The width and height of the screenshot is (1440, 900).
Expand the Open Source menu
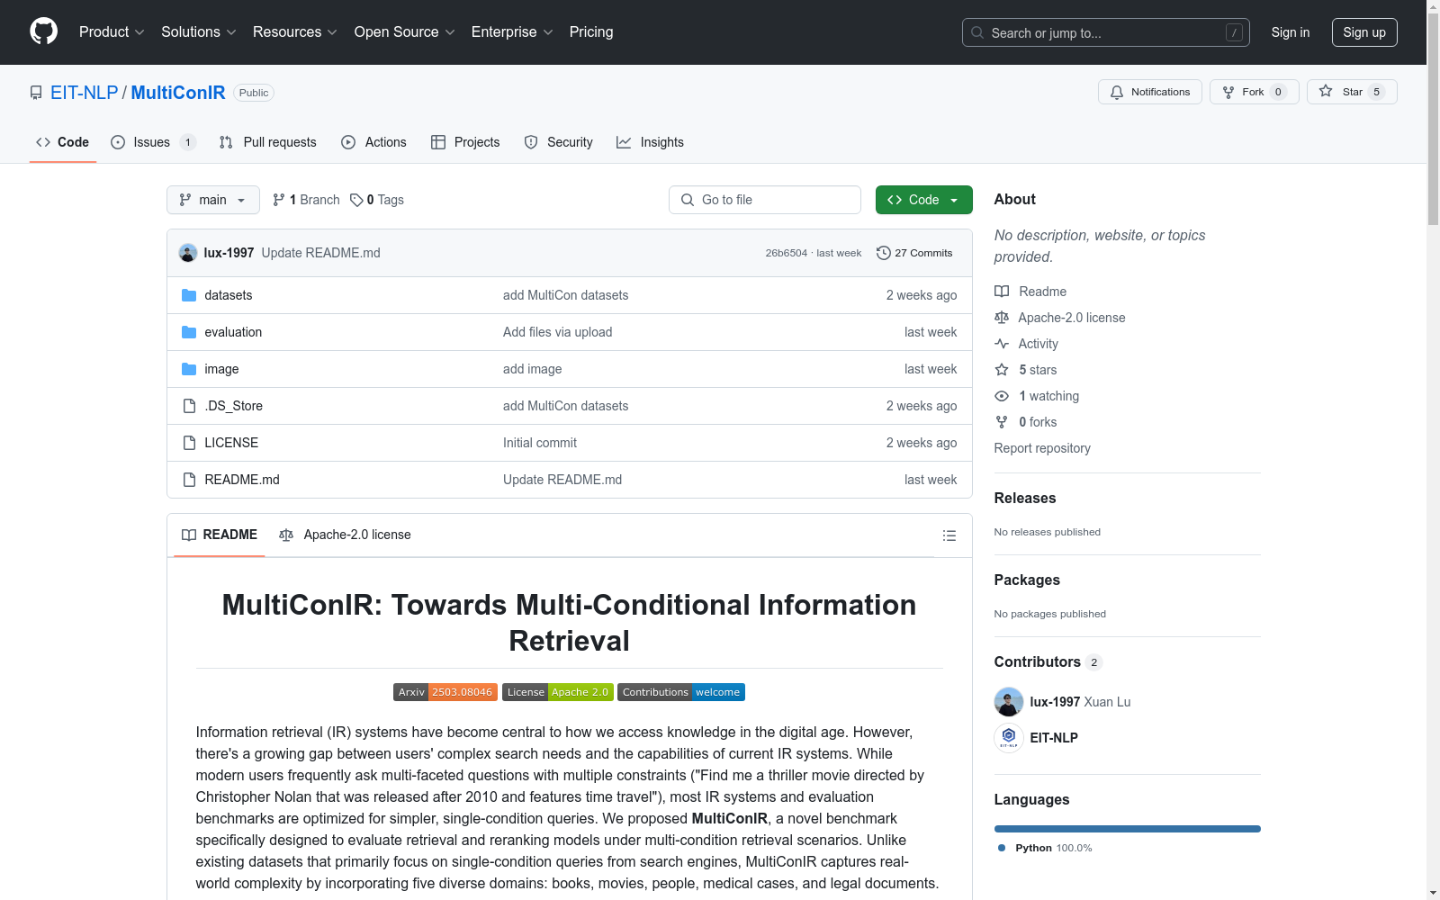pyautogui.click(x=405, y=32)
